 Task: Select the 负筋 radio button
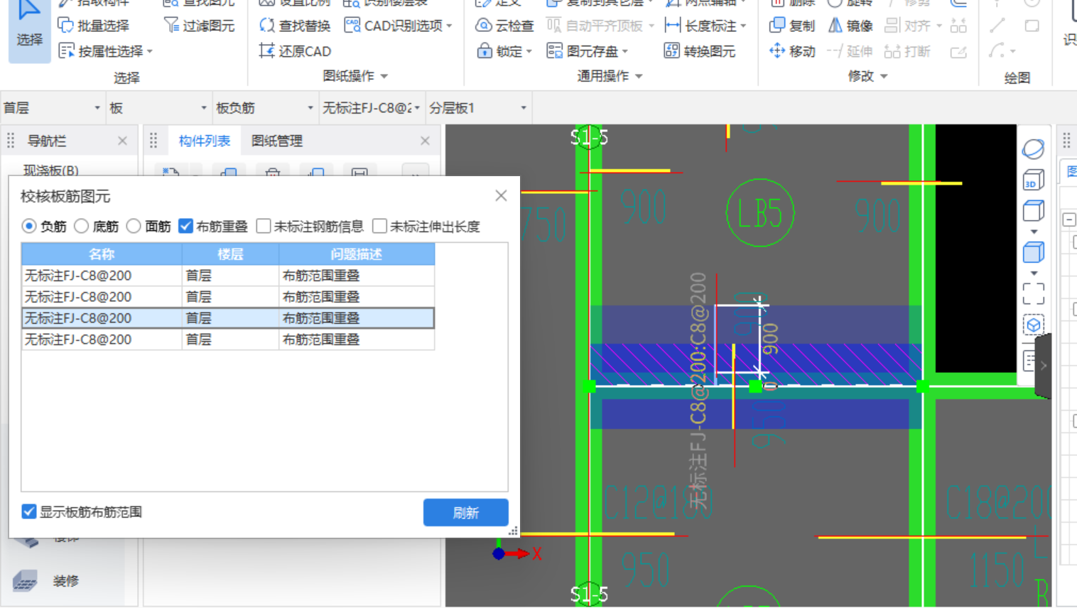coord(29,226)
